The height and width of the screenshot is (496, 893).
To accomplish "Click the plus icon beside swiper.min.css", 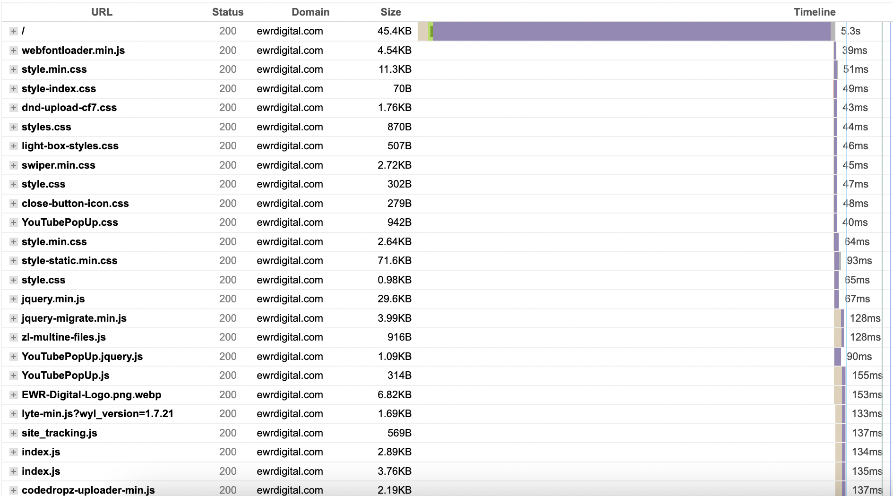I will click(14, 165).
